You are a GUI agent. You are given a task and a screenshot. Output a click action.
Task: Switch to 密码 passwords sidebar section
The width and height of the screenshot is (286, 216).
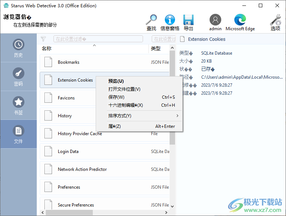coord(19,77)
